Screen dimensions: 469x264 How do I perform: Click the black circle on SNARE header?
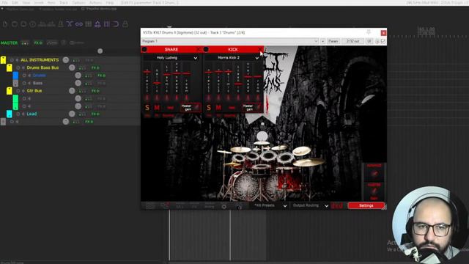pyautogui.click(x=144, y=49)
